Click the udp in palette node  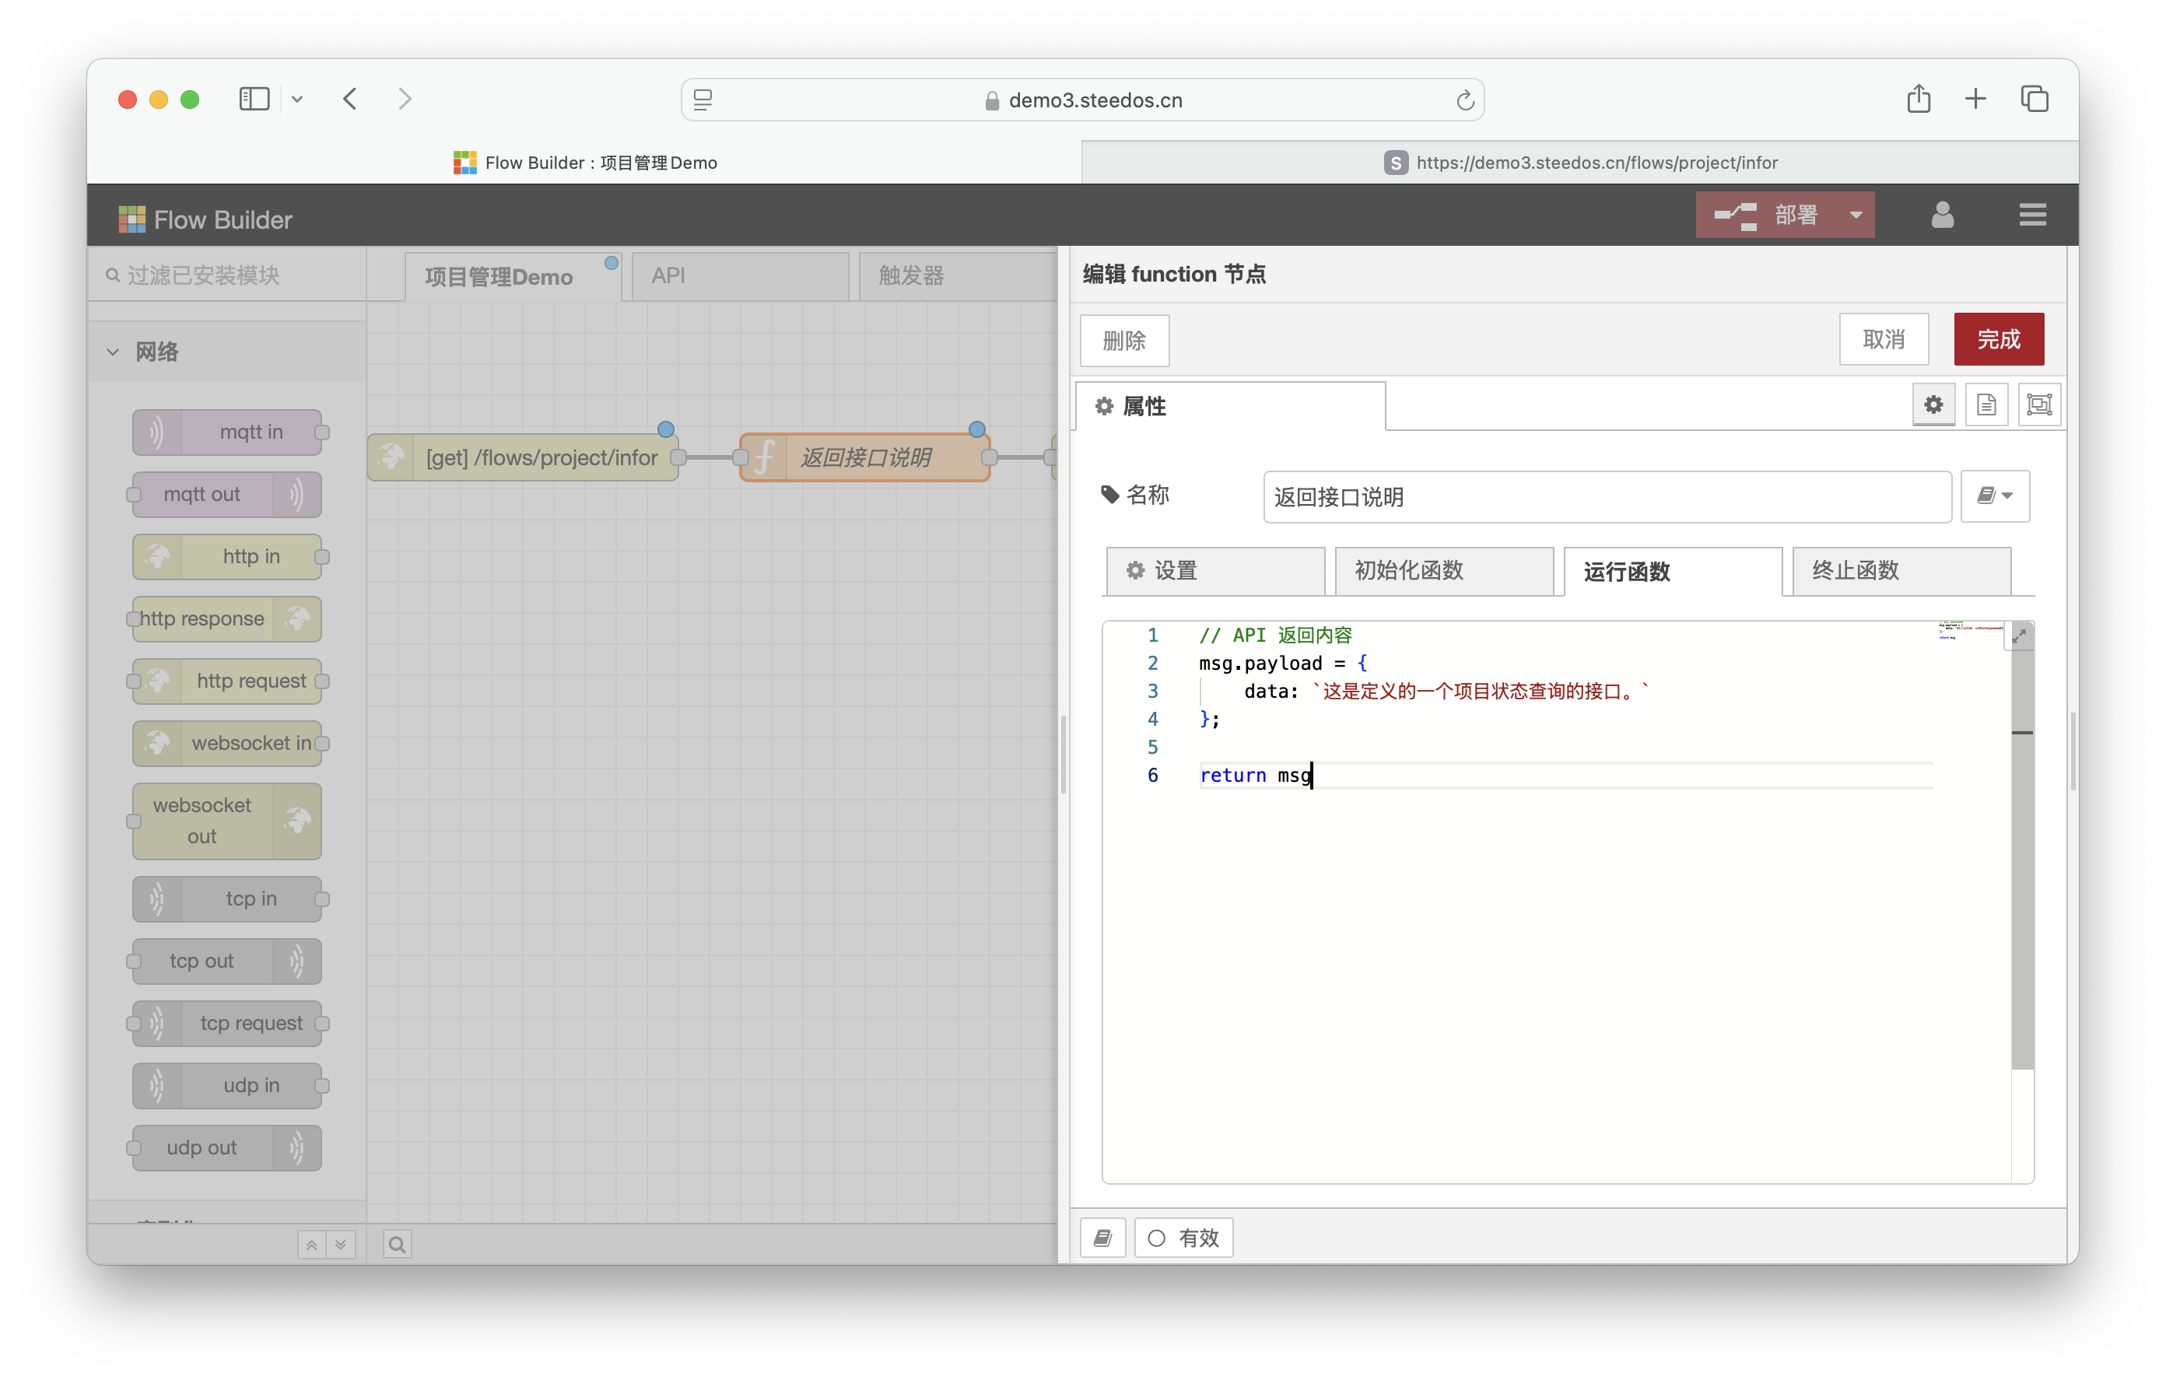point(226,1084)
